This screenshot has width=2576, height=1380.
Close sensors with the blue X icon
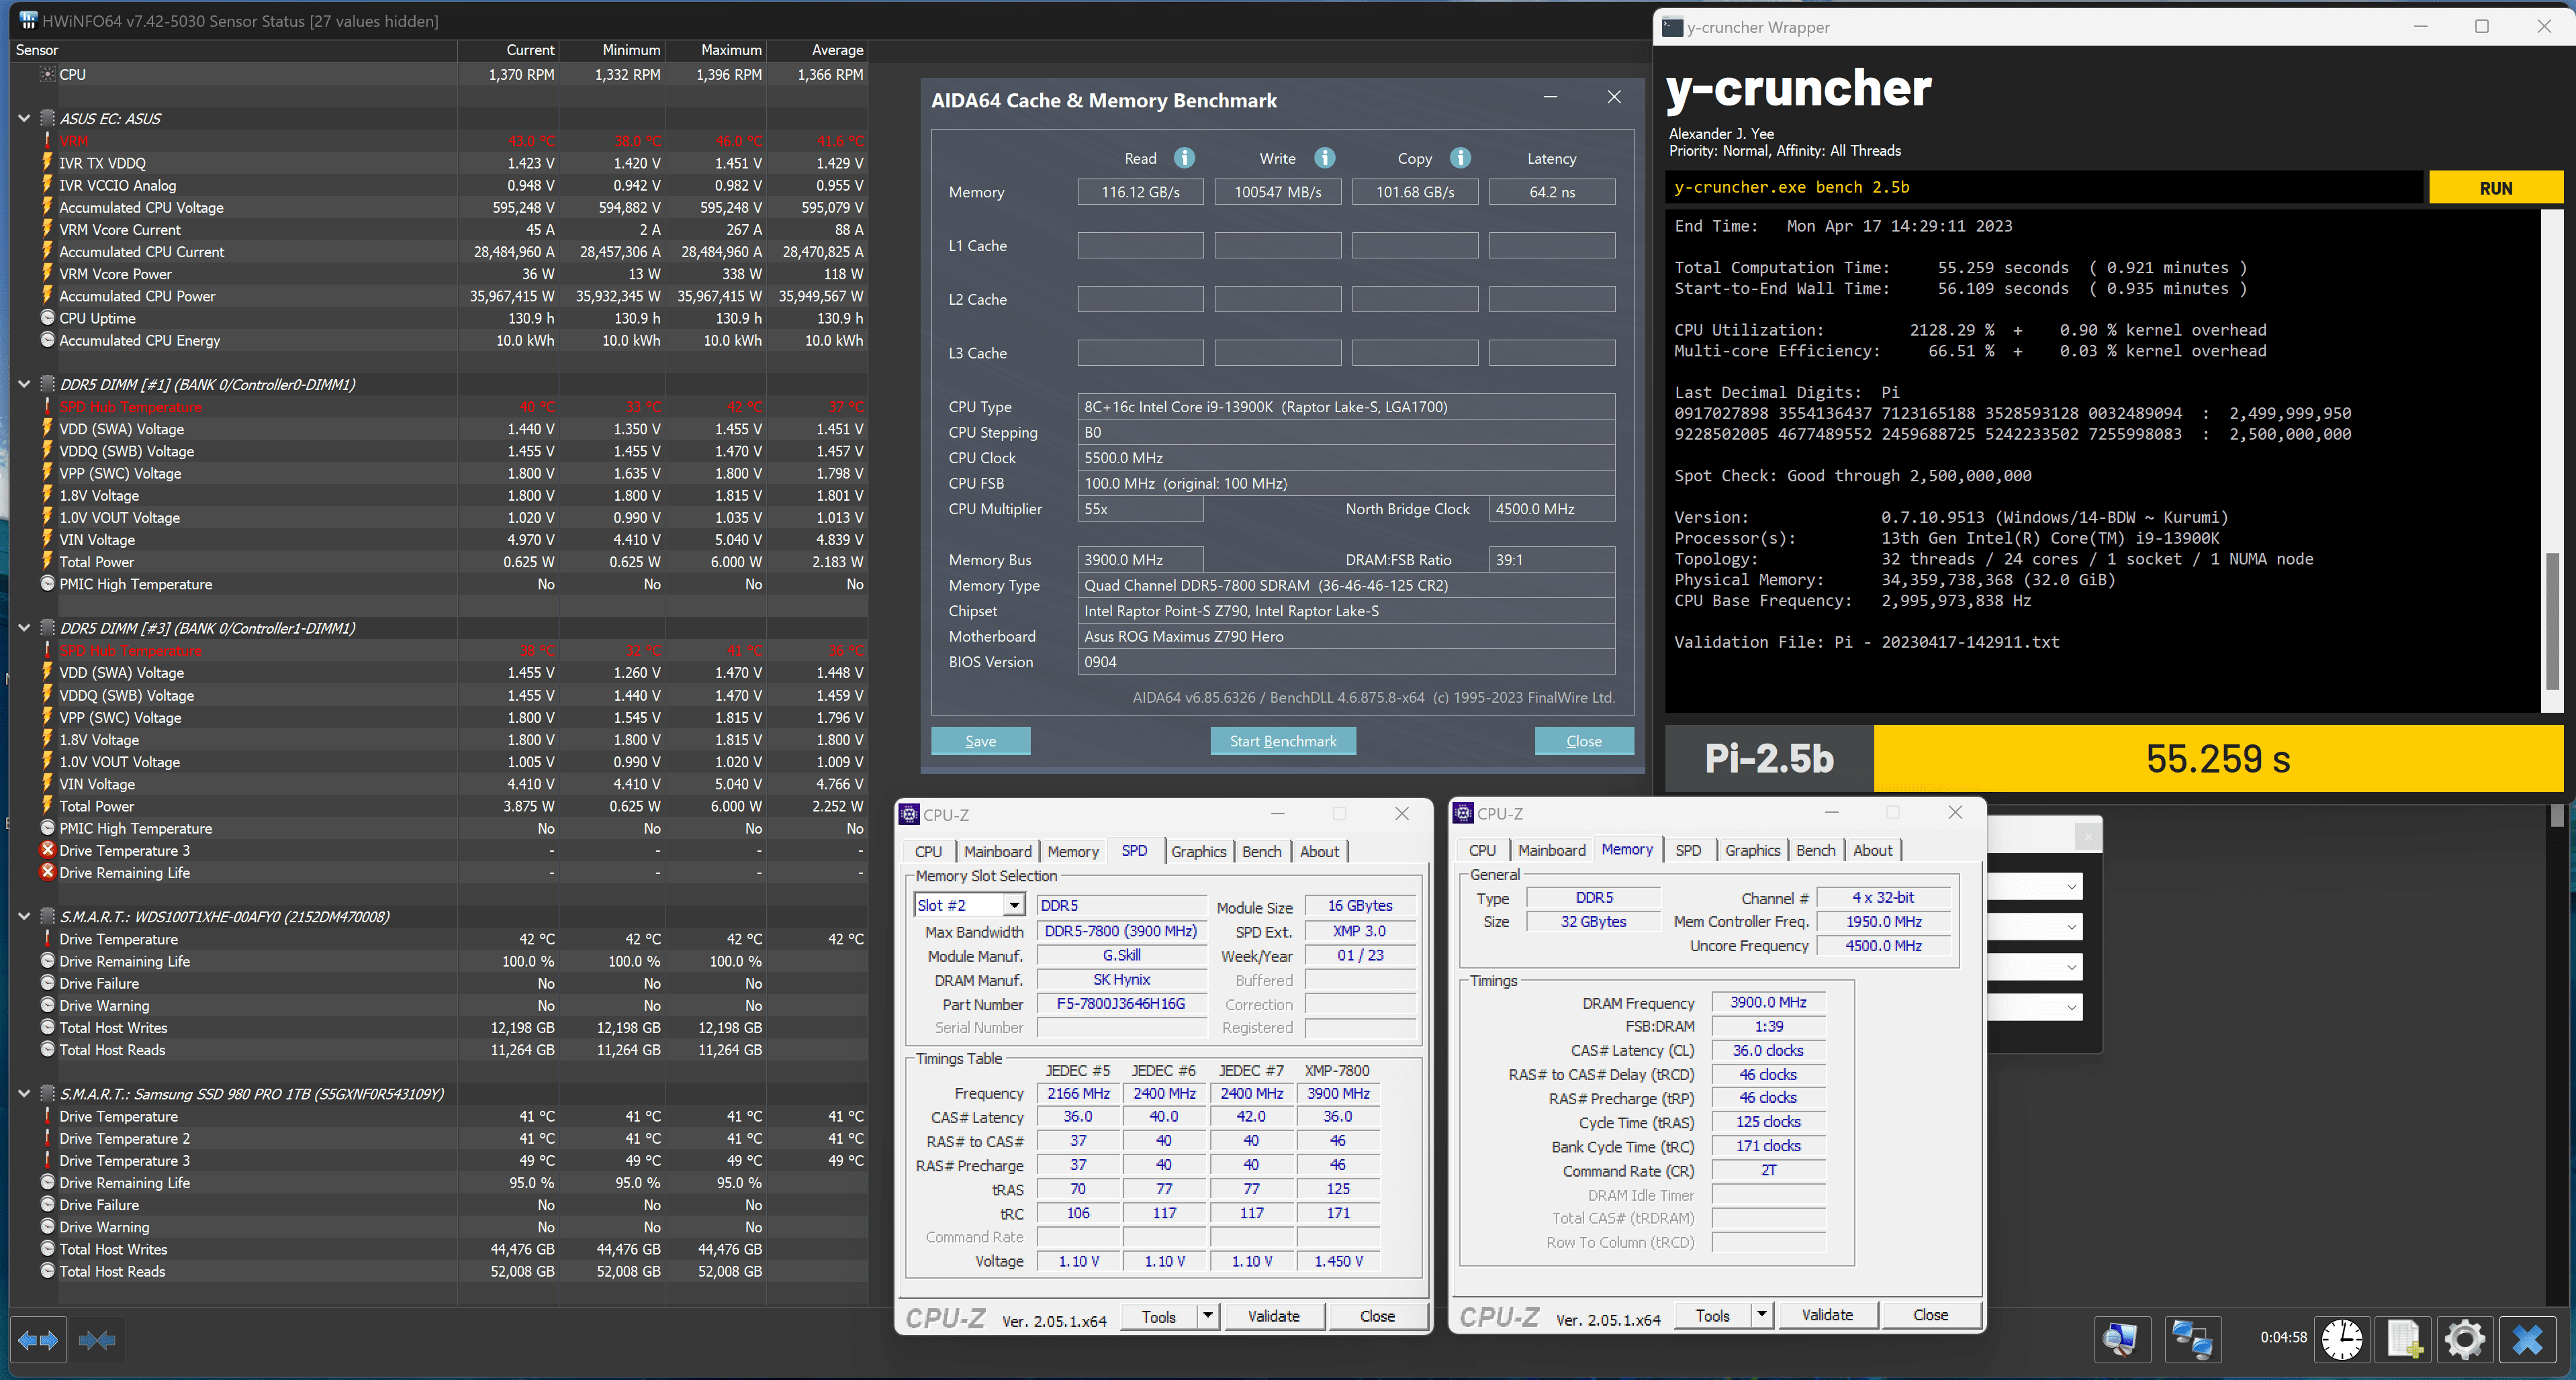coord(2527,1339)
